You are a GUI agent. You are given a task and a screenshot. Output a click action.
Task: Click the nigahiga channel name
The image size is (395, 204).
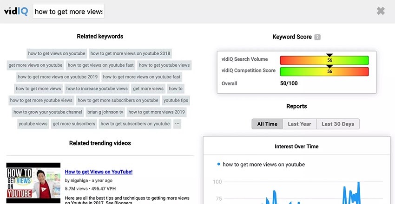[x=79, y=181]
